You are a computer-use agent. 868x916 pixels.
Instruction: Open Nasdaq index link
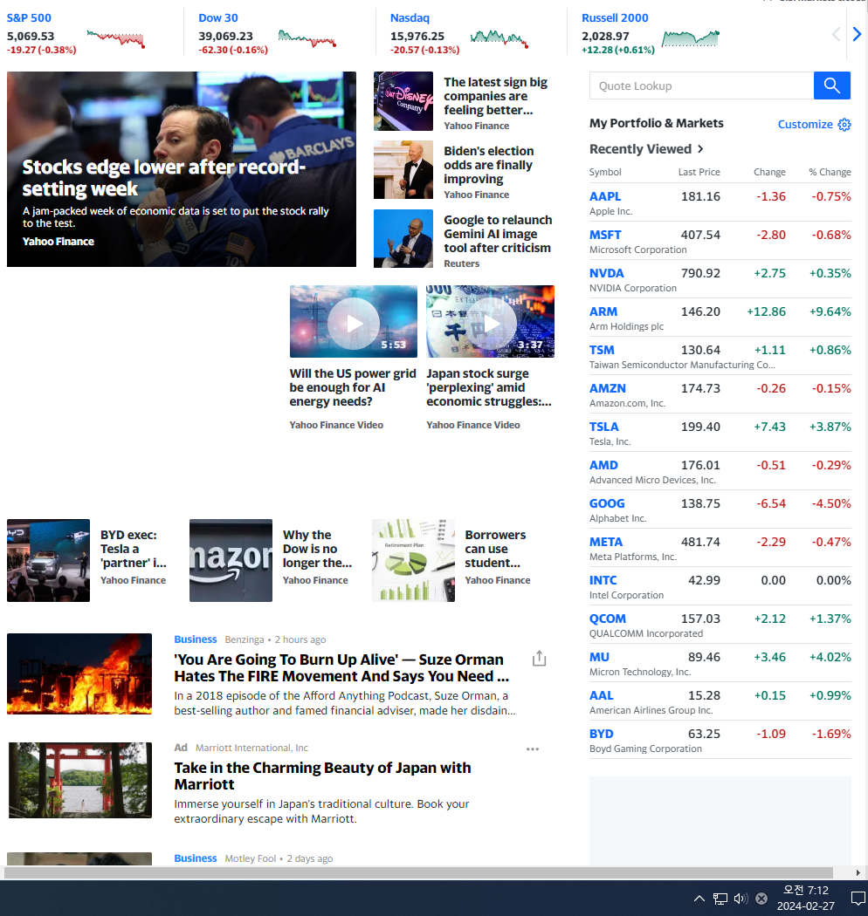click(x=410, y=18)
